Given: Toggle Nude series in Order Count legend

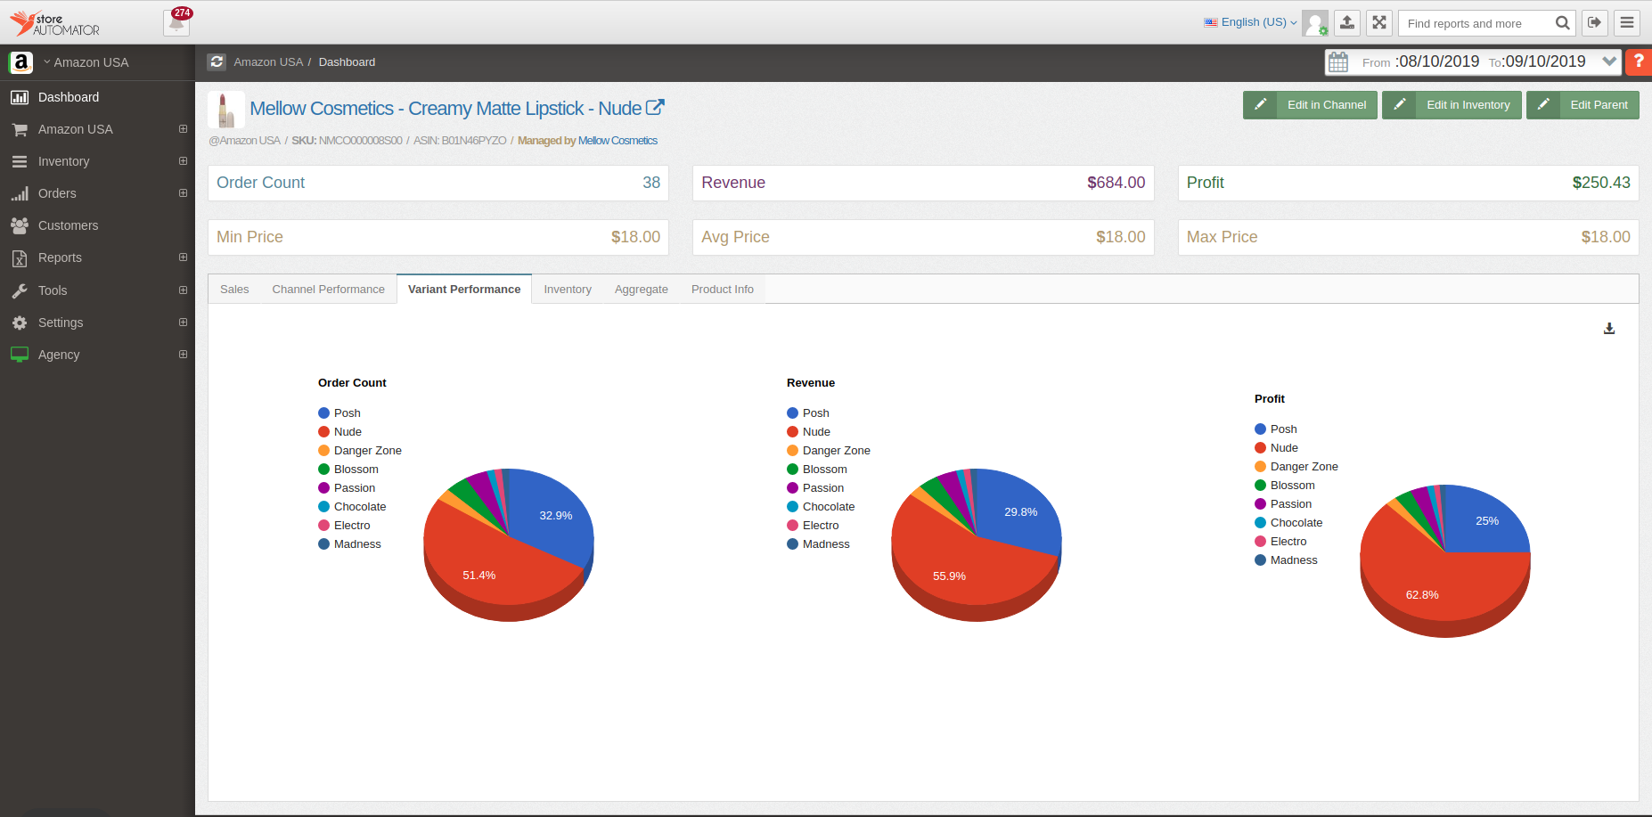Looking at the screenshot, I should (x=340, y=432).
